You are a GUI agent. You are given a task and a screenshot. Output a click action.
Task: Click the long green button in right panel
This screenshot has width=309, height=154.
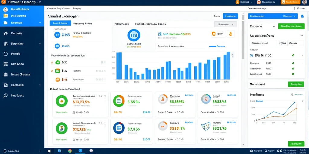click(291, 26)
